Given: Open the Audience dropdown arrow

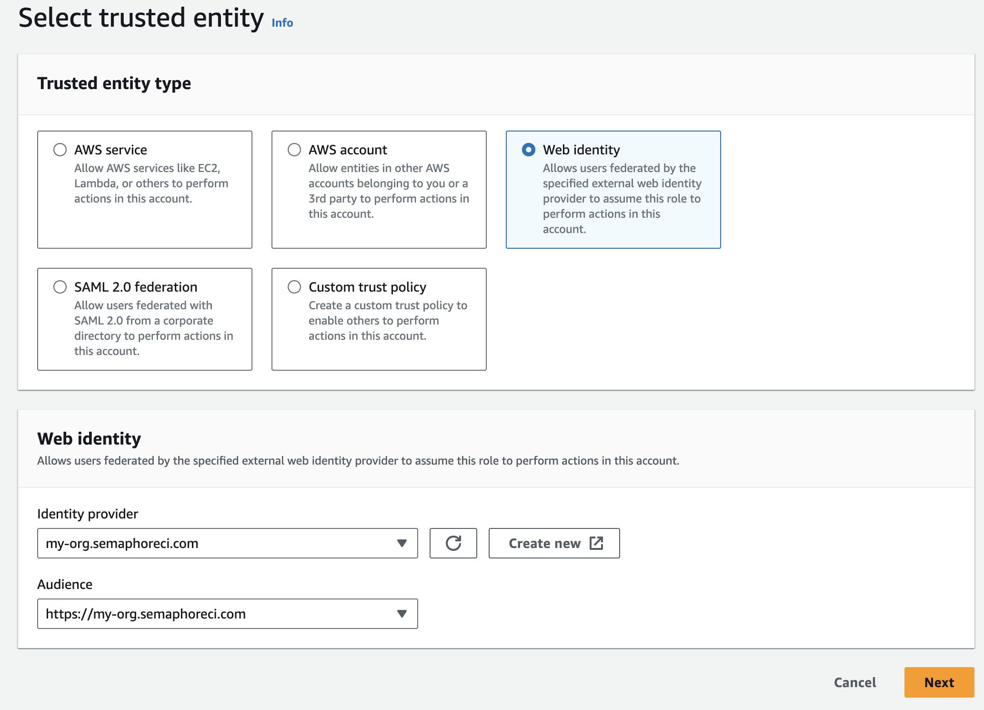Looking at the screenshot, I should pos(402,614).
